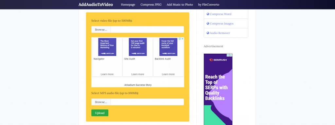Click the globe icon beside Compress Word
335x125 pixels.
tap(208, 14)
